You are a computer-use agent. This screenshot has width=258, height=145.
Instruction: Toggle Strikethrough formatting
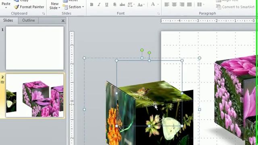click(x=122, y=4)
